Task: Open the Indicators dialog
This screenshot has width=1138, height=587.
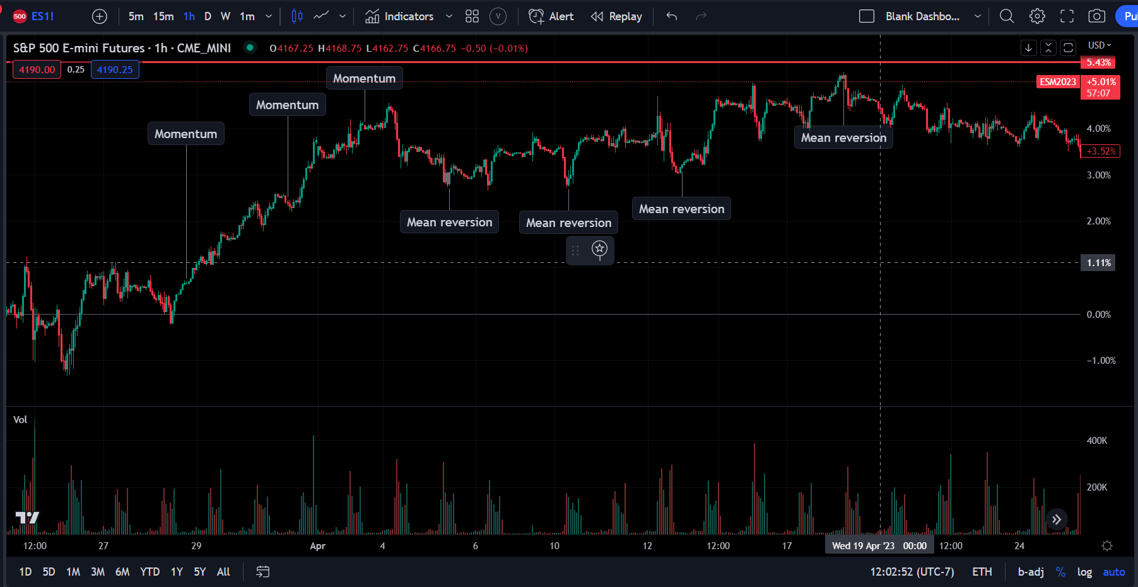Action: point(399,16)
